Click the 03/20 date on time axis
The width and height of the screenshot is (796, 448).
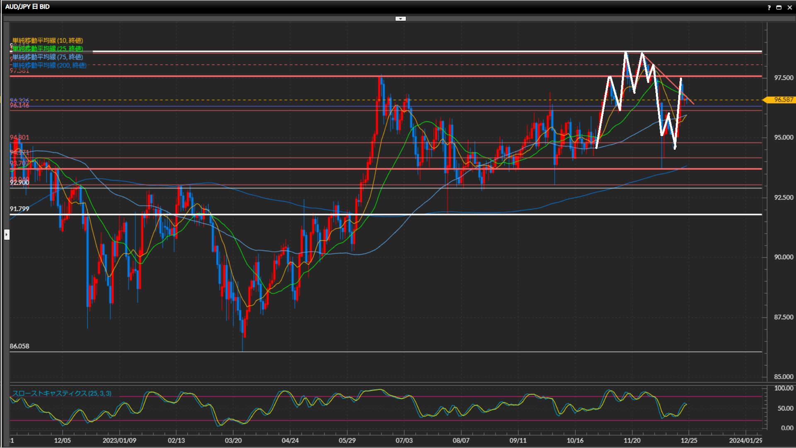tap(233, 440)
